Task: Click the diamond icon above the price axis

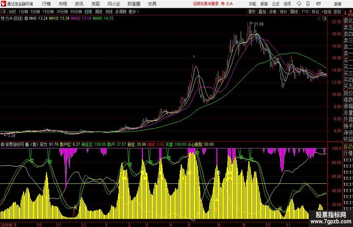Action: click(319, 19)
